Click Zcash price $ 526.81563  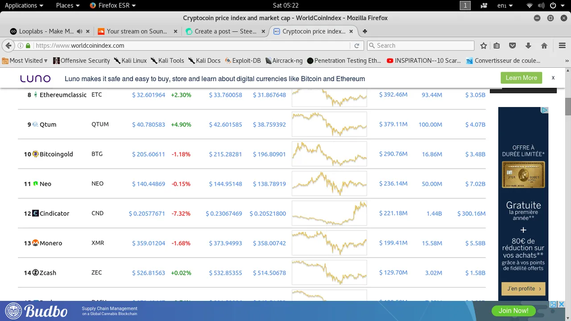149,273
